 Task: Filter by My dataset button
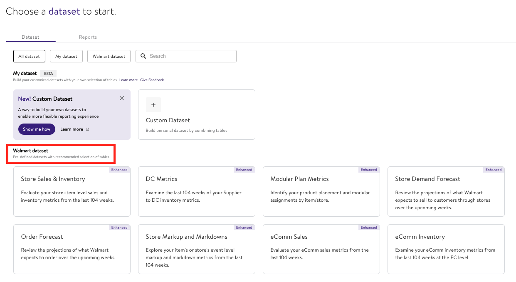tap(66, 56)
